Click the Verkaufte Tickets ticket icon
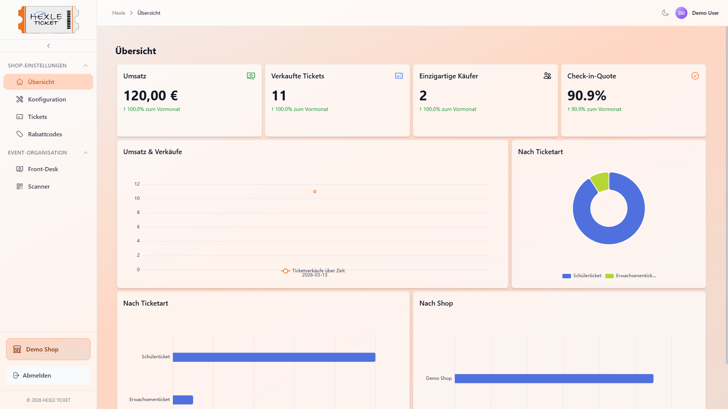The width and height of the screenshot is (728, 409). [x=399, y=76]
